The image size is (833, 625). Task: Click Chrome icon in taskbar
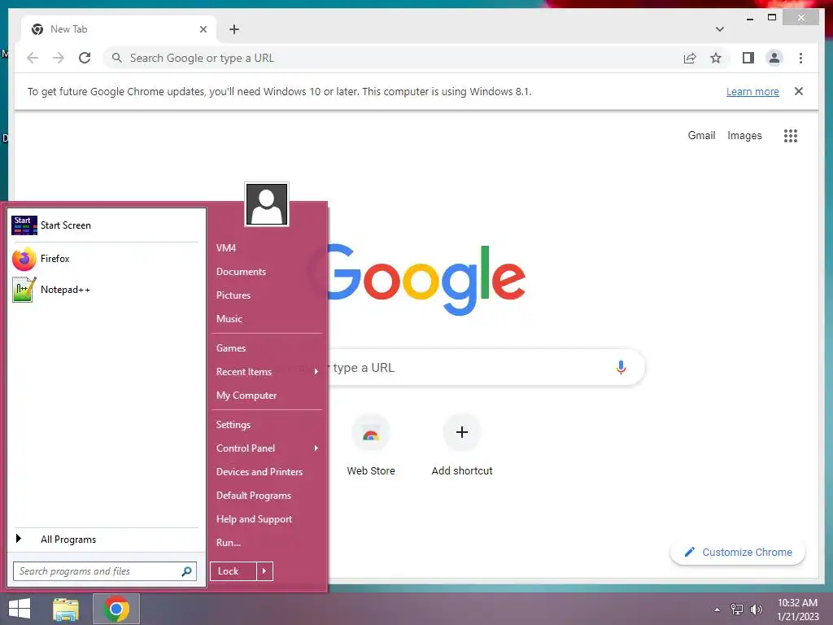pos(116,609)
